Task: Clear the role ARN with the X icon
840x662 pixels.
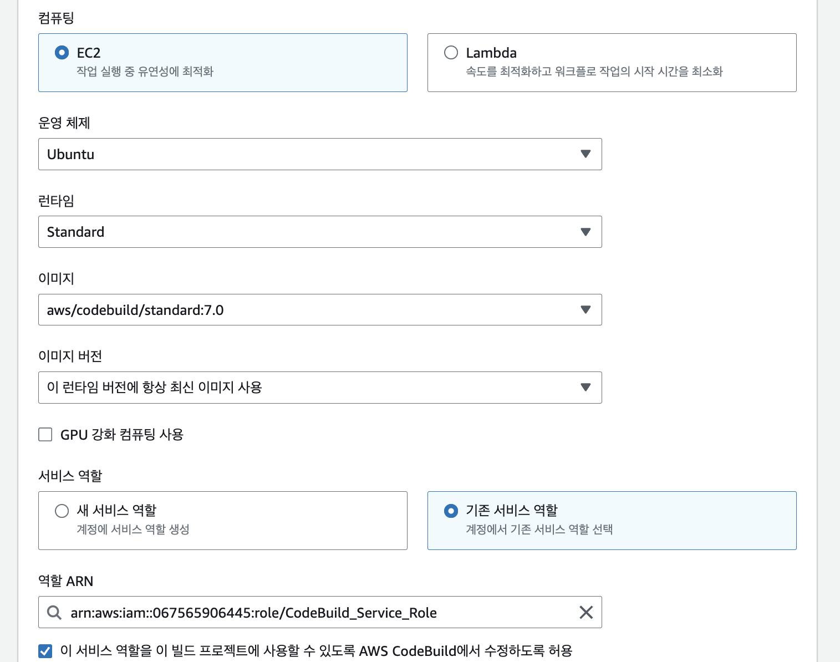Action: click(x=586, y=612)
